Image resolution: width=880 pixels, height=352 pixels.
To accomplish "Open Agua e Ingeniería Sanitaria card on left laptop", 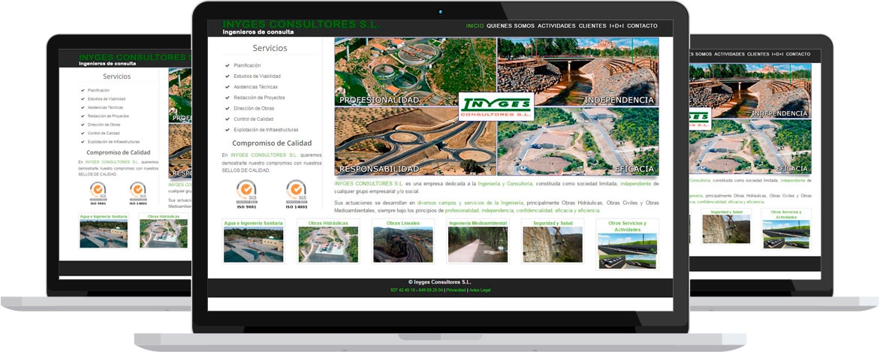I will tap(104, 230).
